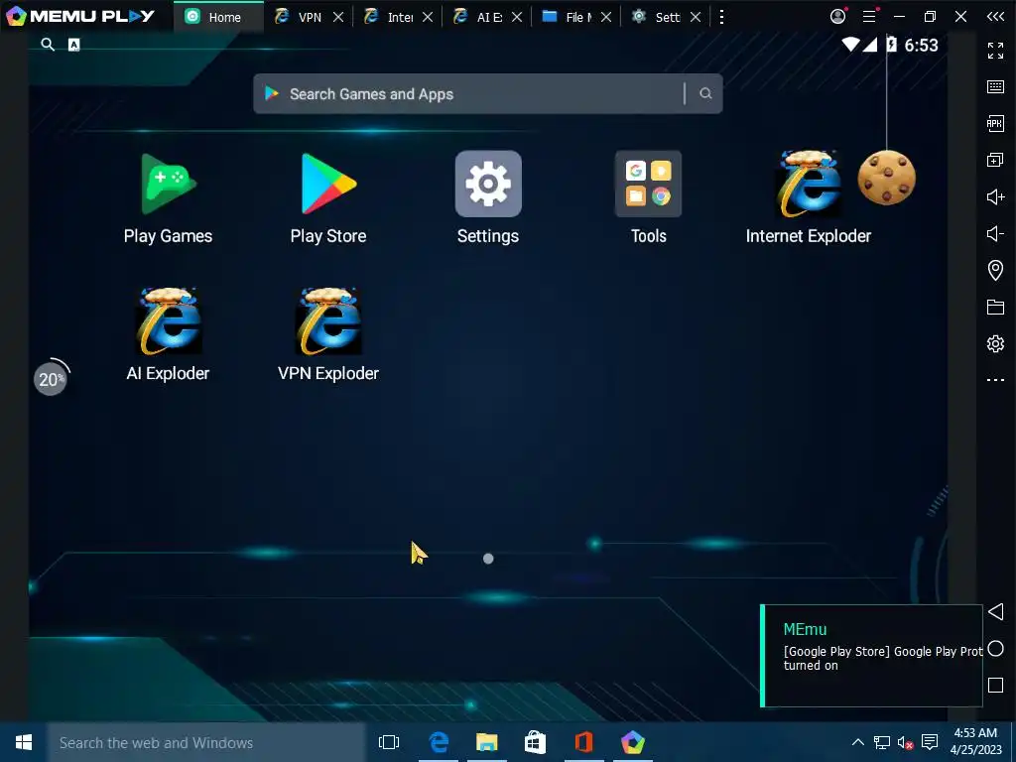
Task: Decrease volume from MEmu sidebar
Action: (995, 233)
